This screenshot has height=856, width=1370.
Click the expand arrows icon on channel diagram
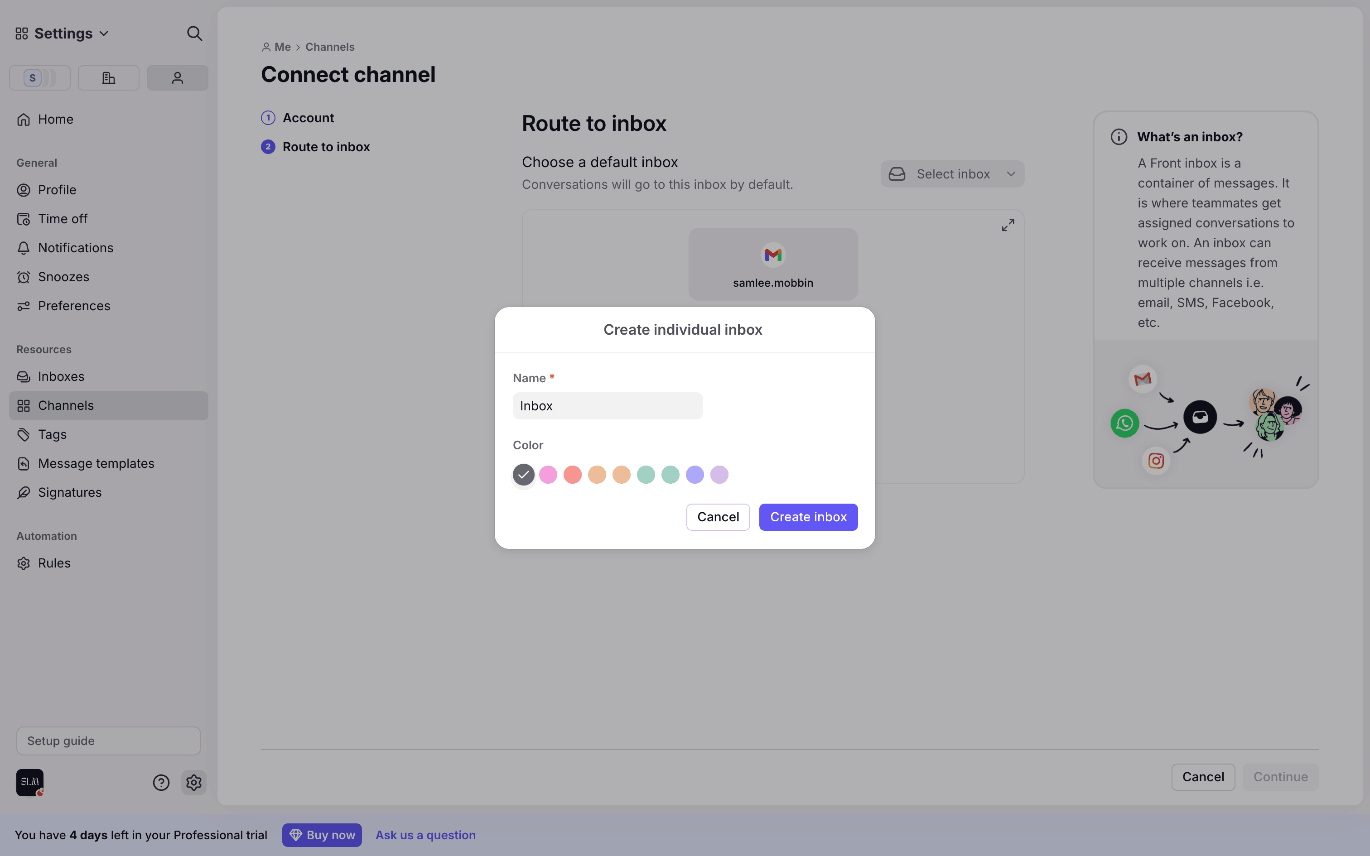[1008, 226]
